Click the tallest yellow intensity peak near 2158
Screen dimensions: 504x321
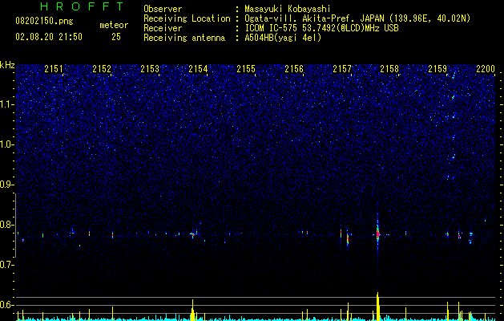pyautogui.click(x=378, y=306)
